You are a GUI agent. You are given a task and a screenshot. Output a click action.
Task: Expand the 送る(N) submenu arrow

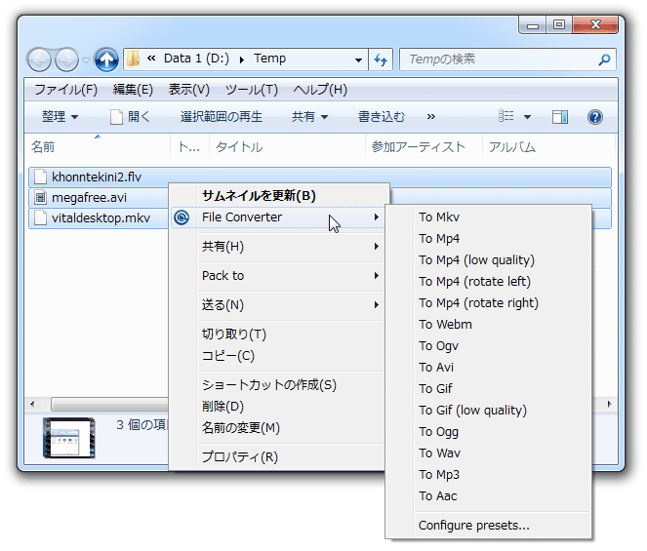[x=377, y=305]
